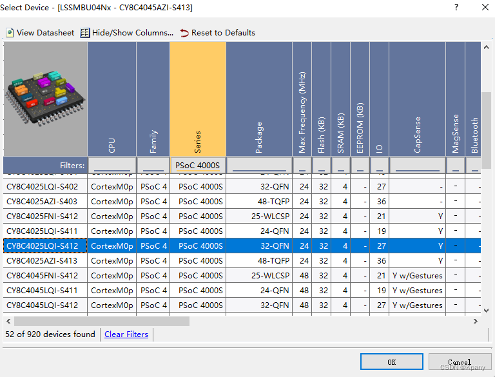Open the Series filter showing PSoC 4000S
Image resolution: width=495 pixels, height=377 pixels.
(198, 165)
